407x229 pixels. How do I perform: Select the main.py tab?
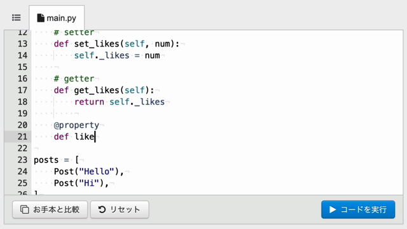57,18
